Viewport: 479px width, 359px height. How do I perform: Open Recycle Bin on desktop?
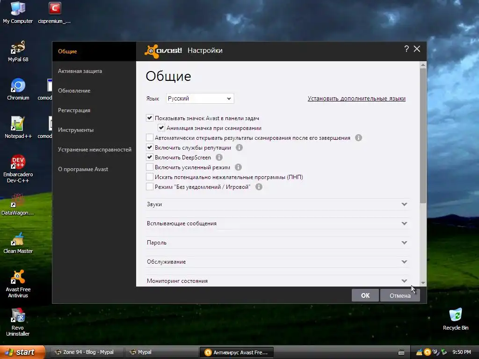coord(456,319)
